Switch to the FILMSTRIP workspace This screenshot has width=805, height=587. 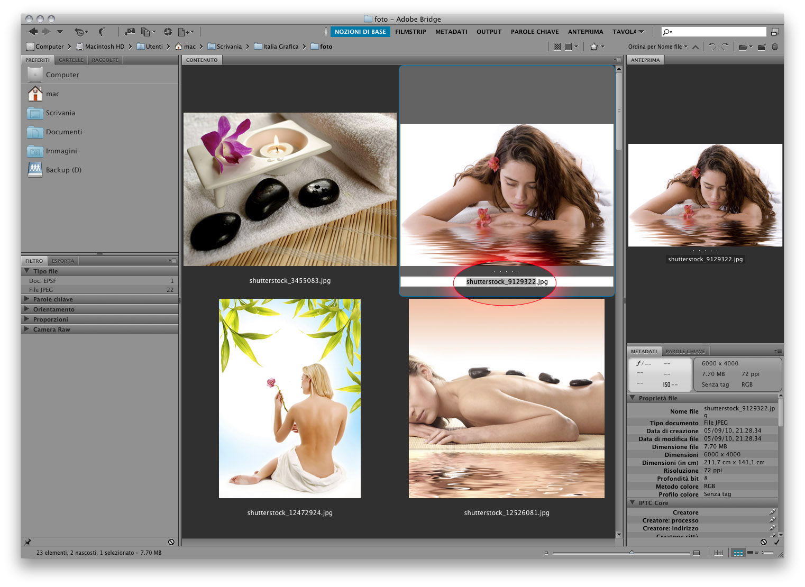(410, 32)
